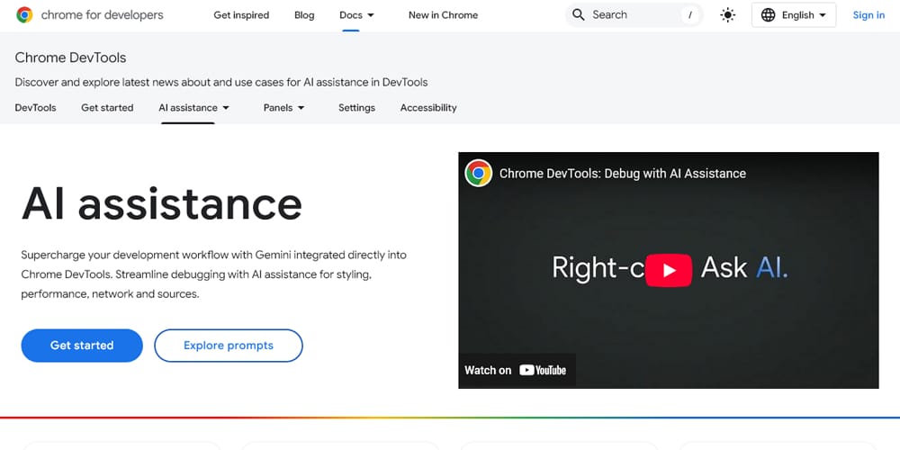Click the slash shortcut key badge
This screenshot has height=450, width=900.
point(690,15)
